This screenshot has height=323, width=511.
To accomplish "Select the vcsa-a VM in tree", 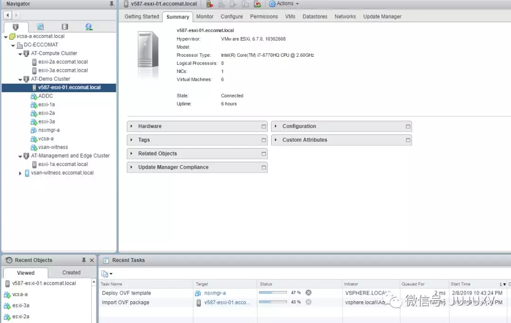I will click(45, 139).
